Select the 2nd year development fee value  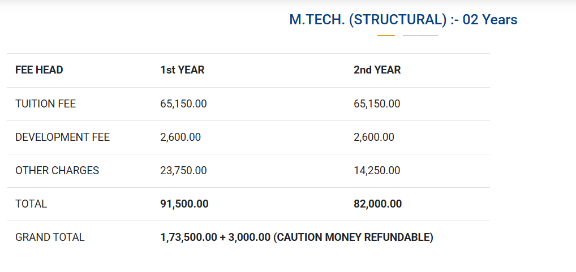click(374, 137)
